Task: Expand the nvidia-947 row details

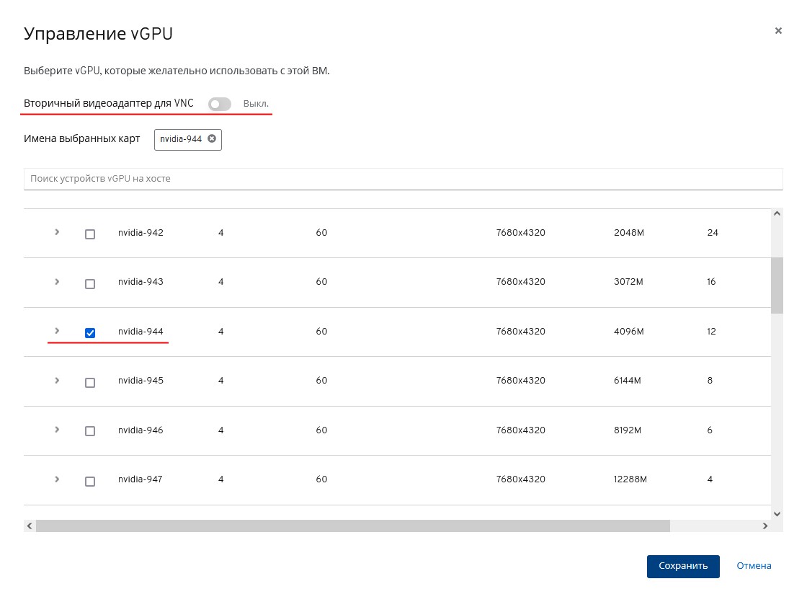Action: (57, 479)
